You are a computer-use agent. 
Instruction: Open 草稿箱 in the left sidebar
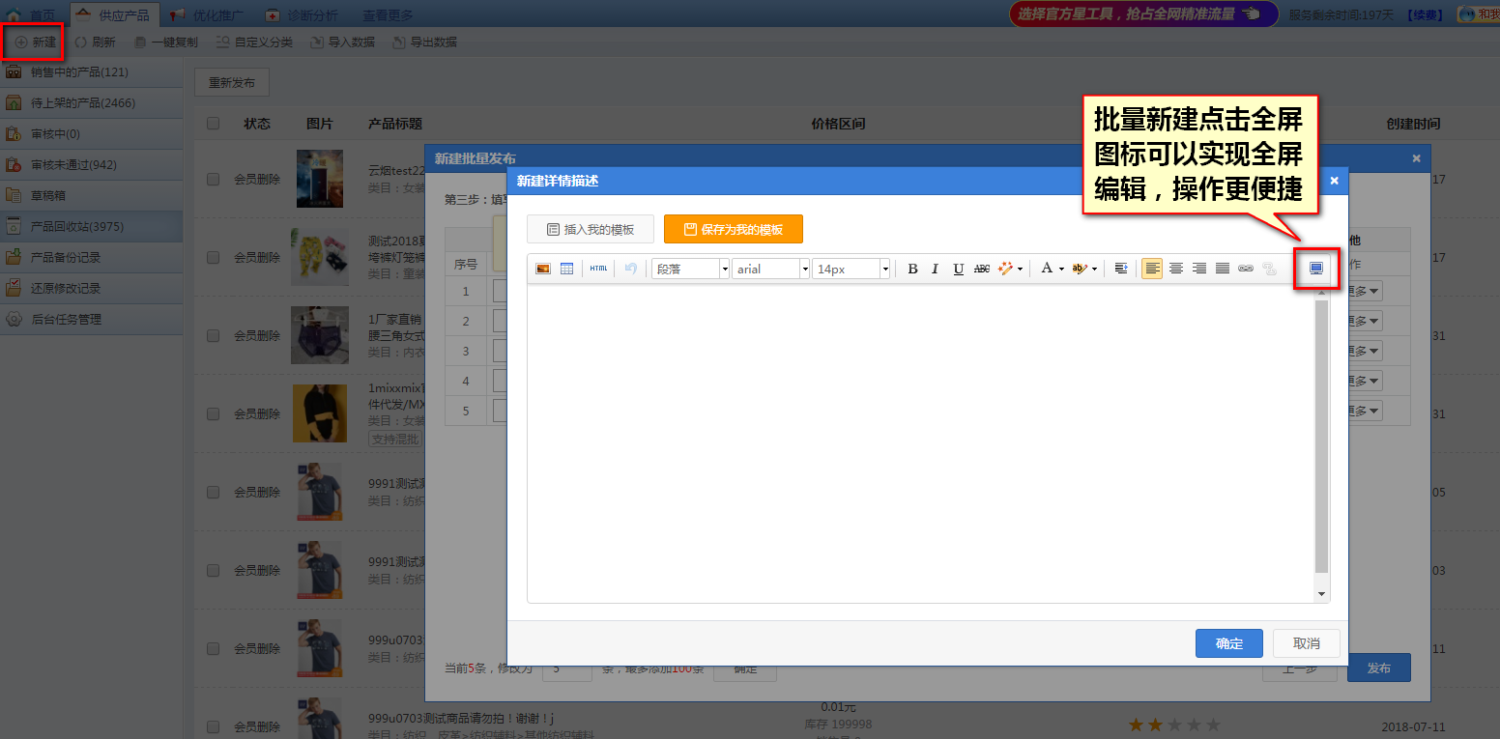point(48,195)
